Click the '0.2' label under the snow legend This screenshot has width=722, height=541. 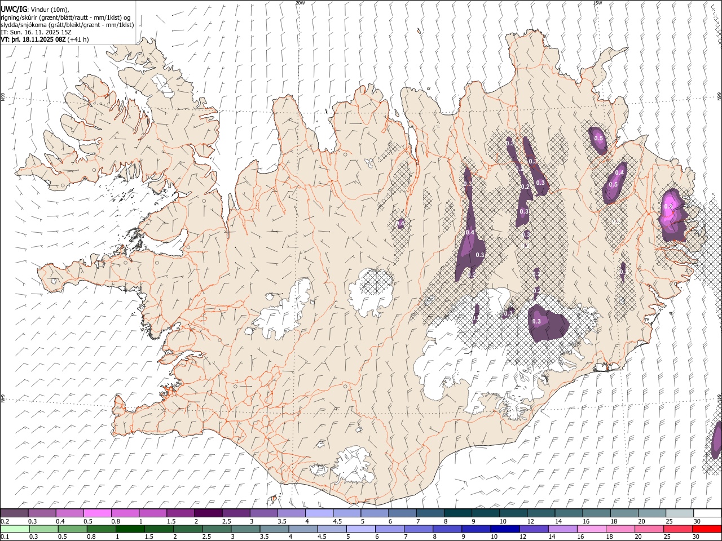click(x=5, y=521)
